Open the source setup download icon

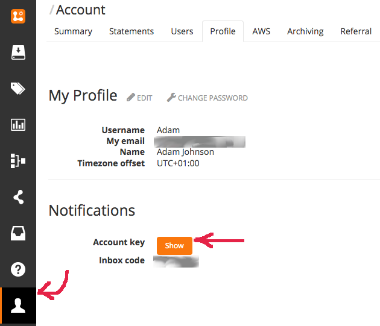pos(18,52)
